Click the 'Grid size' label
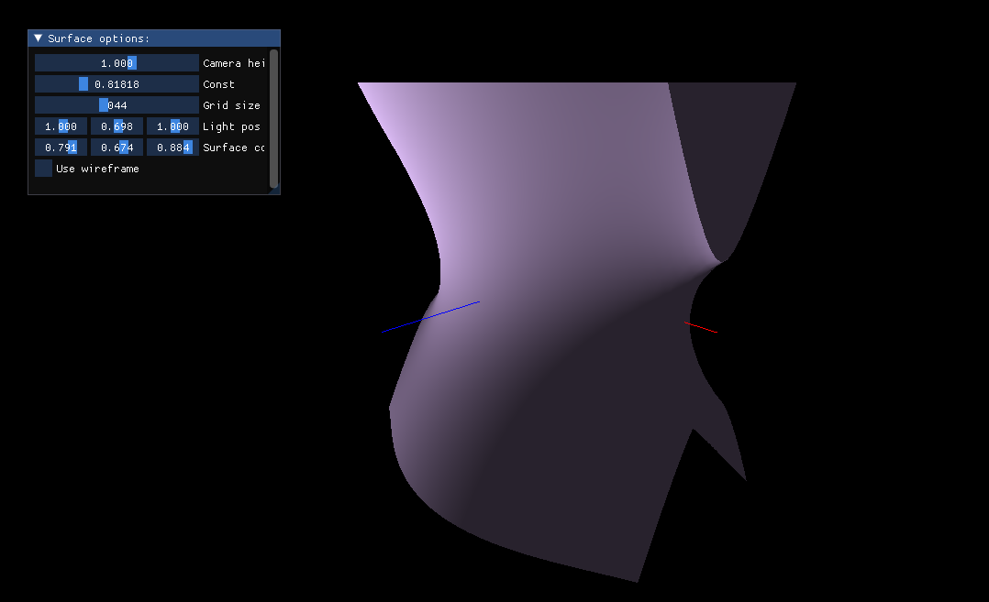 coord(231,105)
